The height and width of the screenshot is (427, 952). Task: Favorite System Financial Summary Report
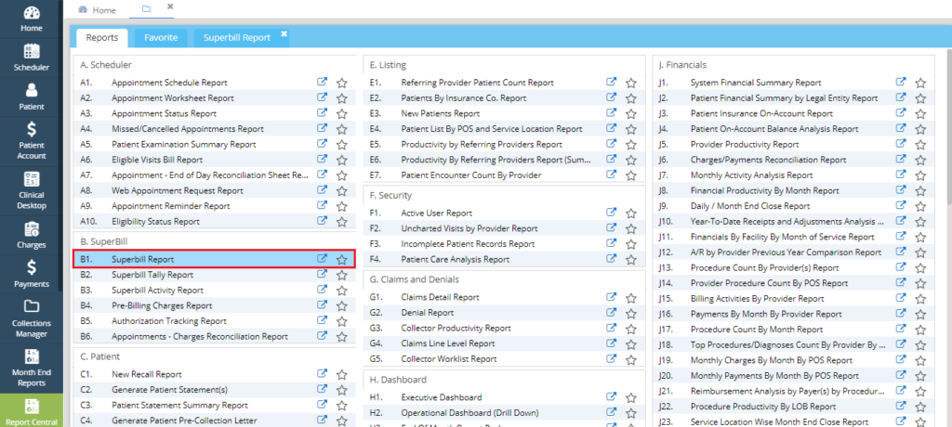(x=921, y=83)
